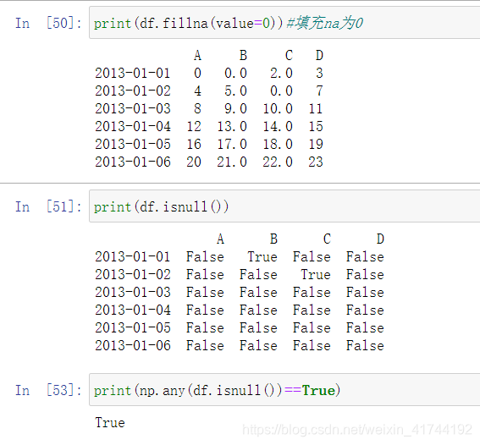Click value 10.0 in fillna output
Image resolution: width=480 pixels, height=445 pixels.
278,108
